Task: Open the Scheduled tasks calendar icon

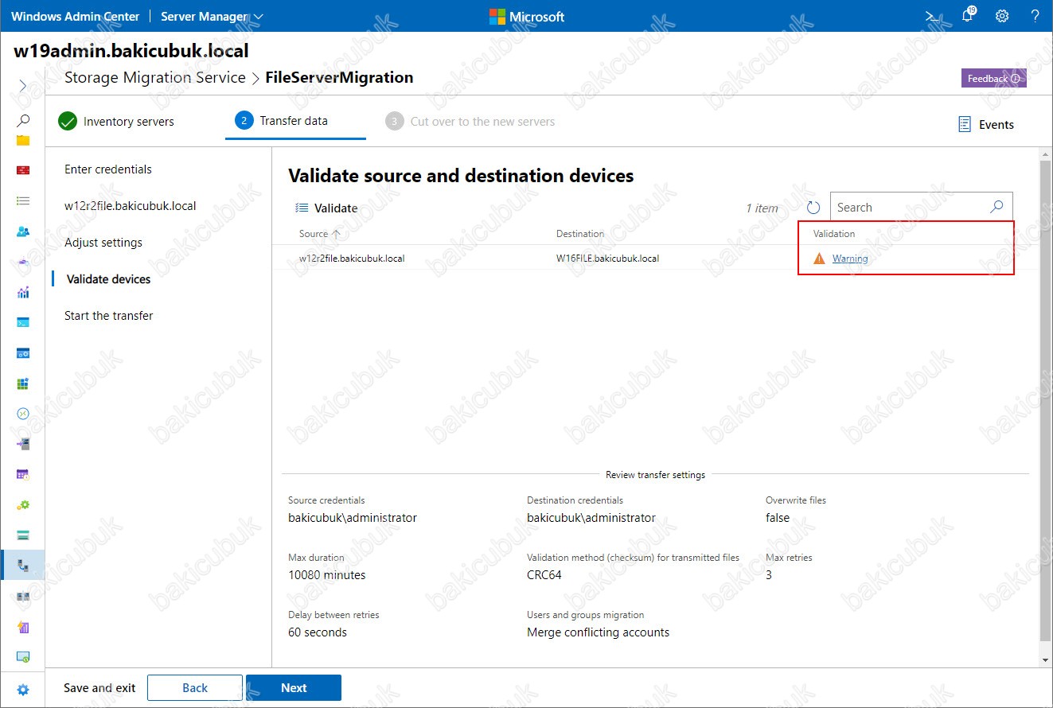Action: point(23,474)
